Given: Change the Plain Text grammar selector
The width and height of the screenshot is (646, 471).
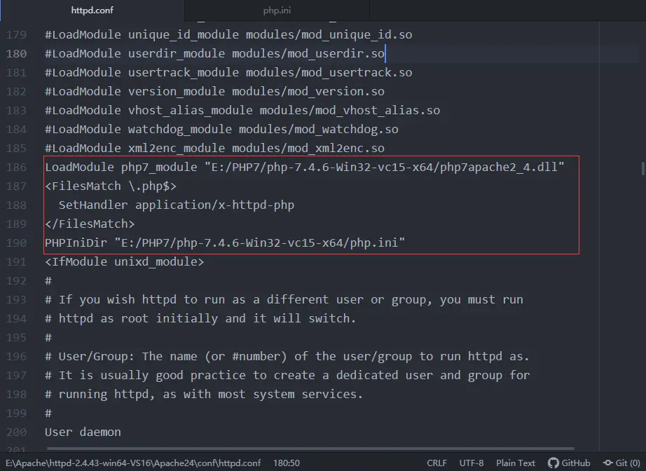Looking at the screenshot, I should (x=516, y=463).
